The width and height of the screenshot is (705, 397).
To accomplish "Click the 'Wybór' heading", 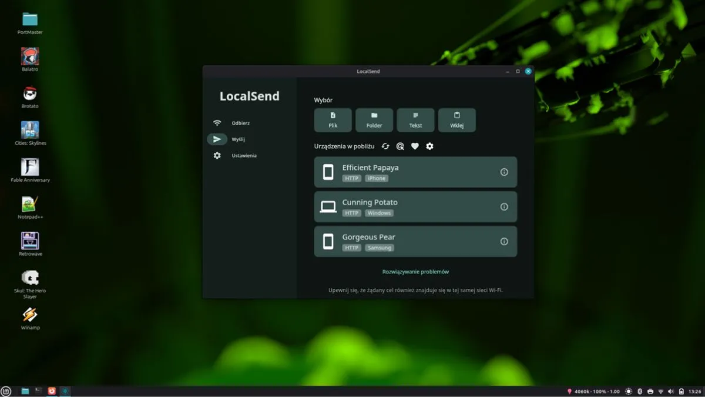I will coord(323,100).
